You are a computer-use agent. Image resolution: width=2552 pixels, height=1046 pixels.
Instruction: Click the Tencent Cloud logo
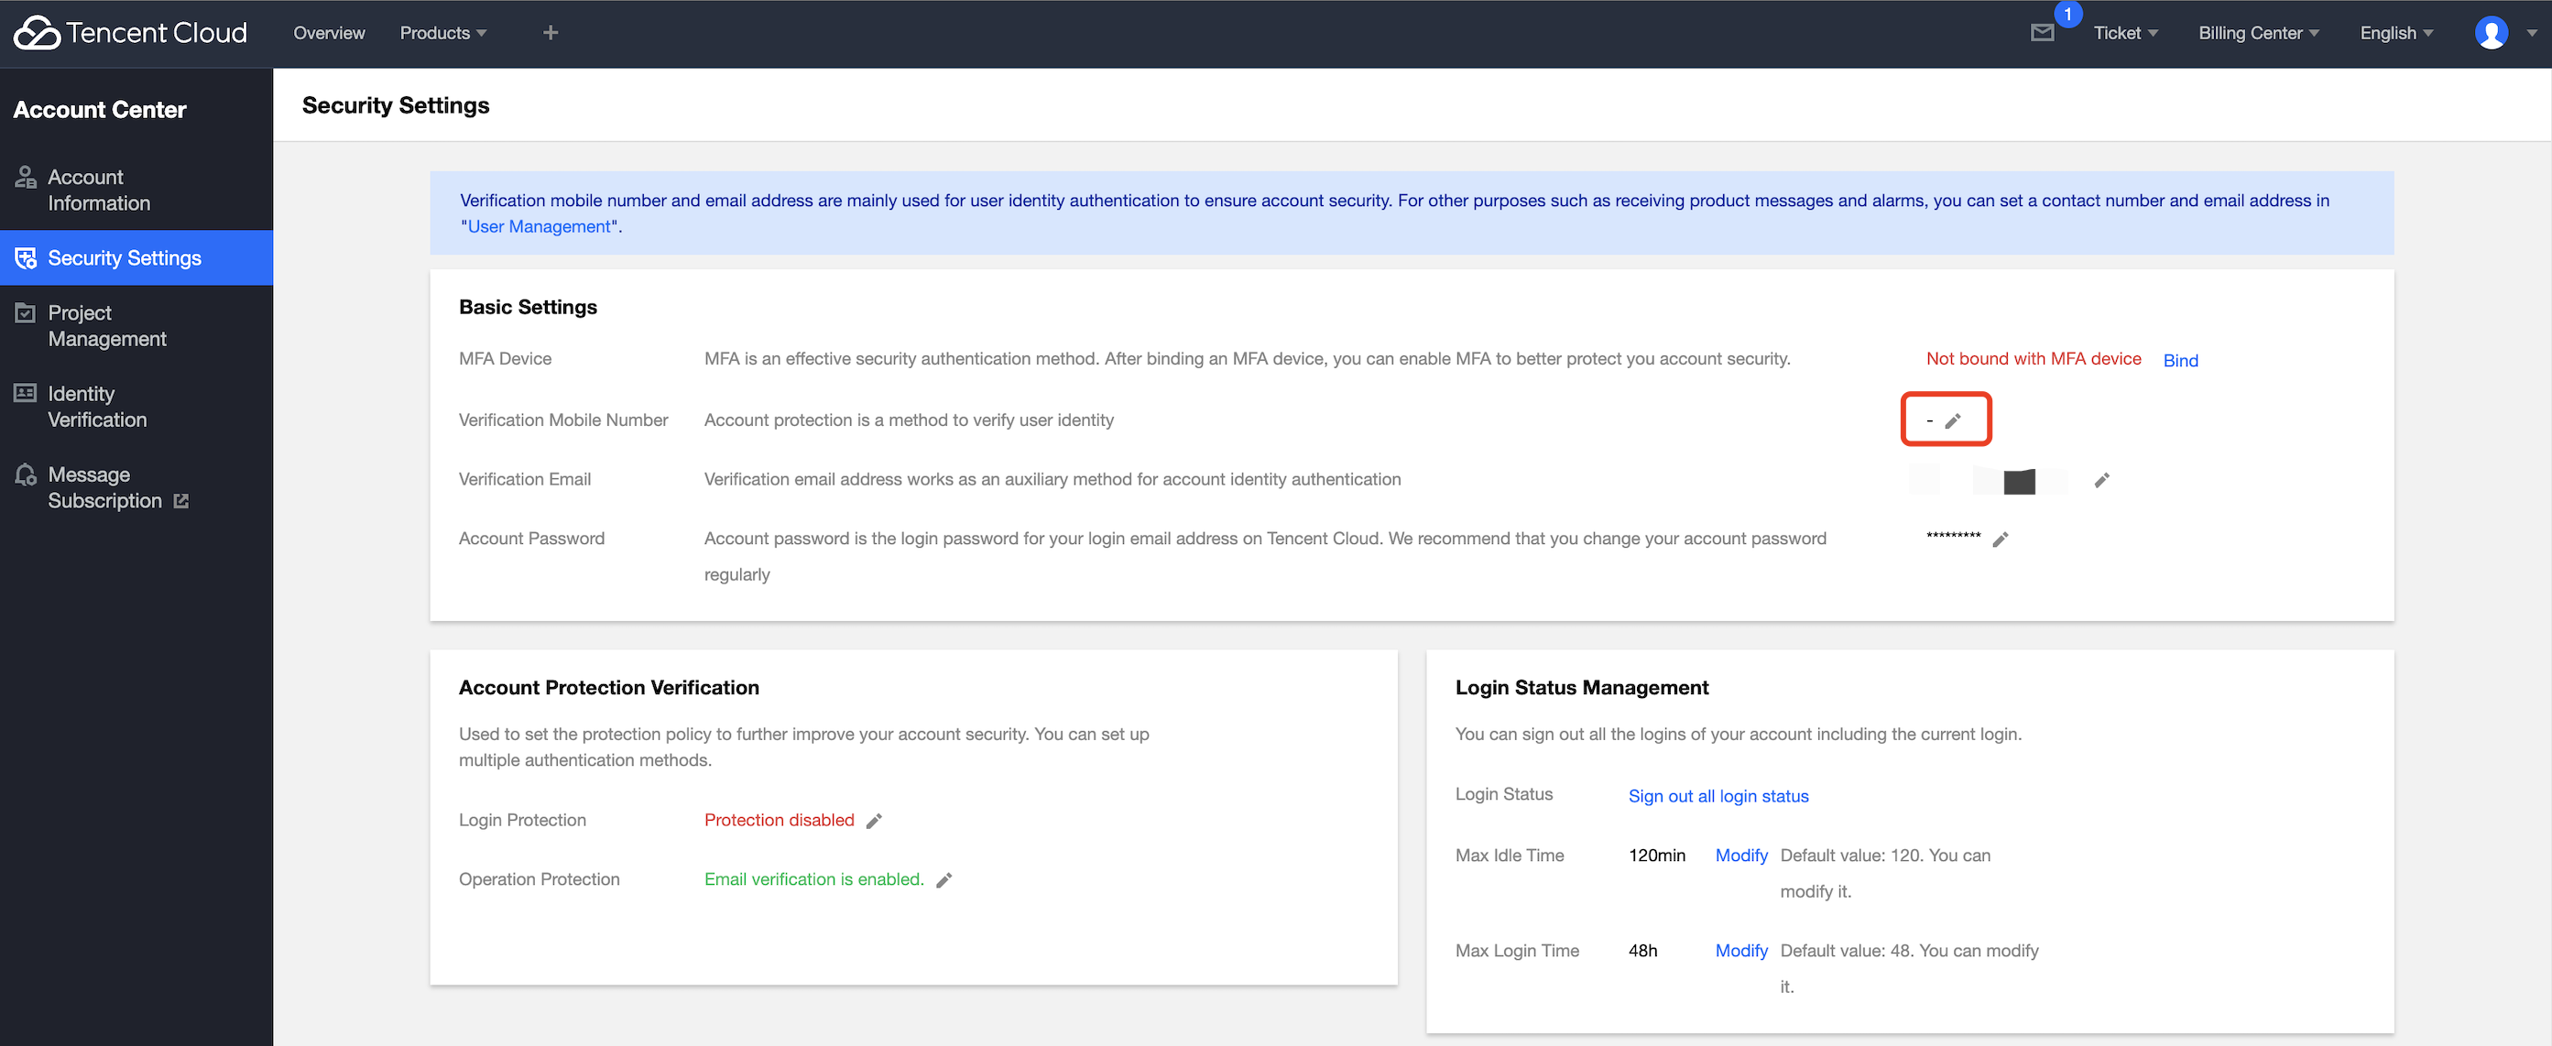coord(131,33)
